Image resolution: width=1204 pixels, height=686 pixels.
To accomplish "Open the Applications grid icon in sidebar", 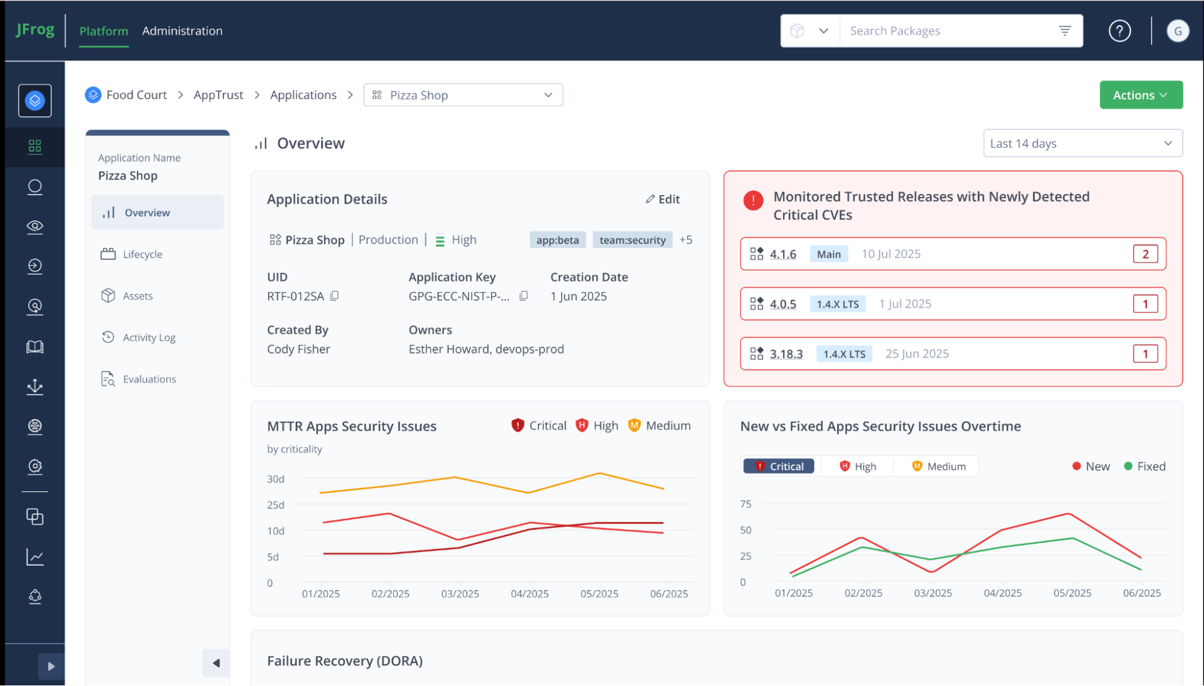I will (x=35, y=146).
